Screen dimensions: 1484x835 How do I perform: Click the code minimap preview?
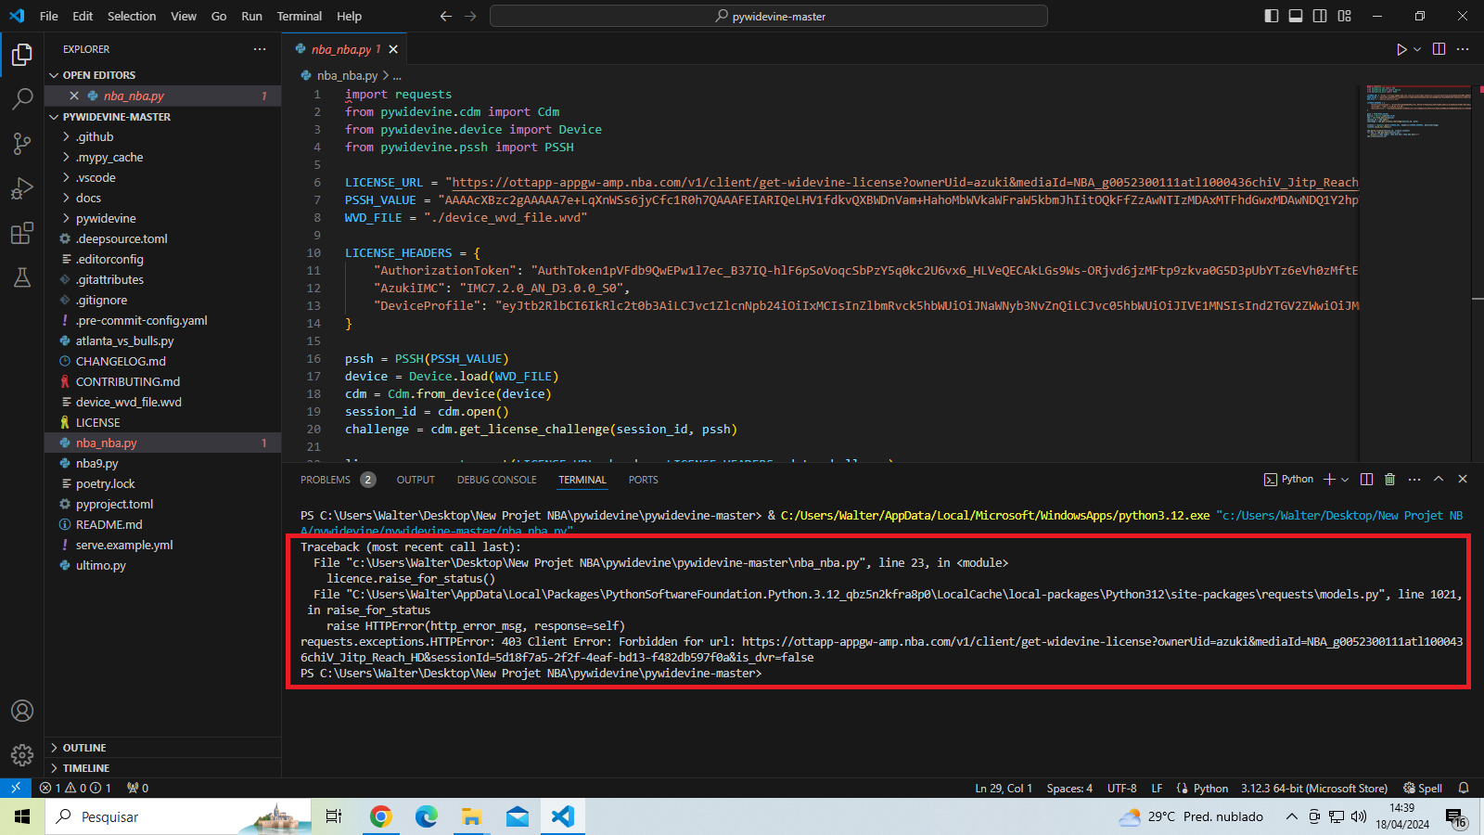1417,111
